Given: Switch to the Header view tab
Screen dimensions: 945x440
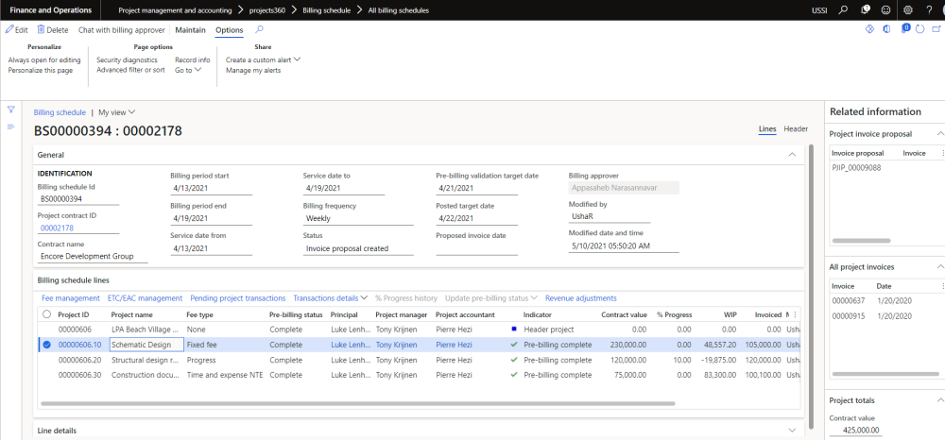Looking at the screenshot, I should coord(796,129).
